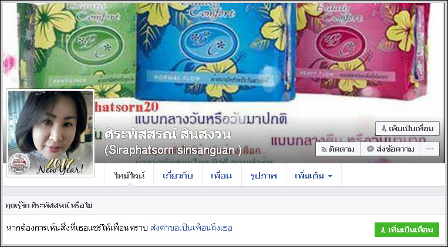Image resolution: width=448 pixels, height=247 pixels.
Task: Open the profile picture thumbnail
Action: (x=50, y=133)
